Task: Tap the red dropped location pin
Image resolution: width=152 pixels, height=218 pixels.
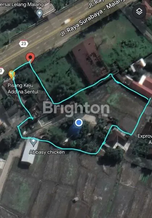Action: (30, 57)
